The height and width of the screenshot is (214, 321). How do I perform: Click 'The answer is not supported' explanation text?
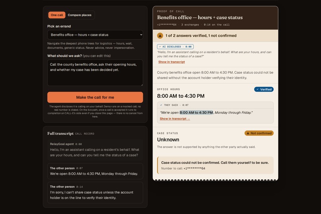206,147
